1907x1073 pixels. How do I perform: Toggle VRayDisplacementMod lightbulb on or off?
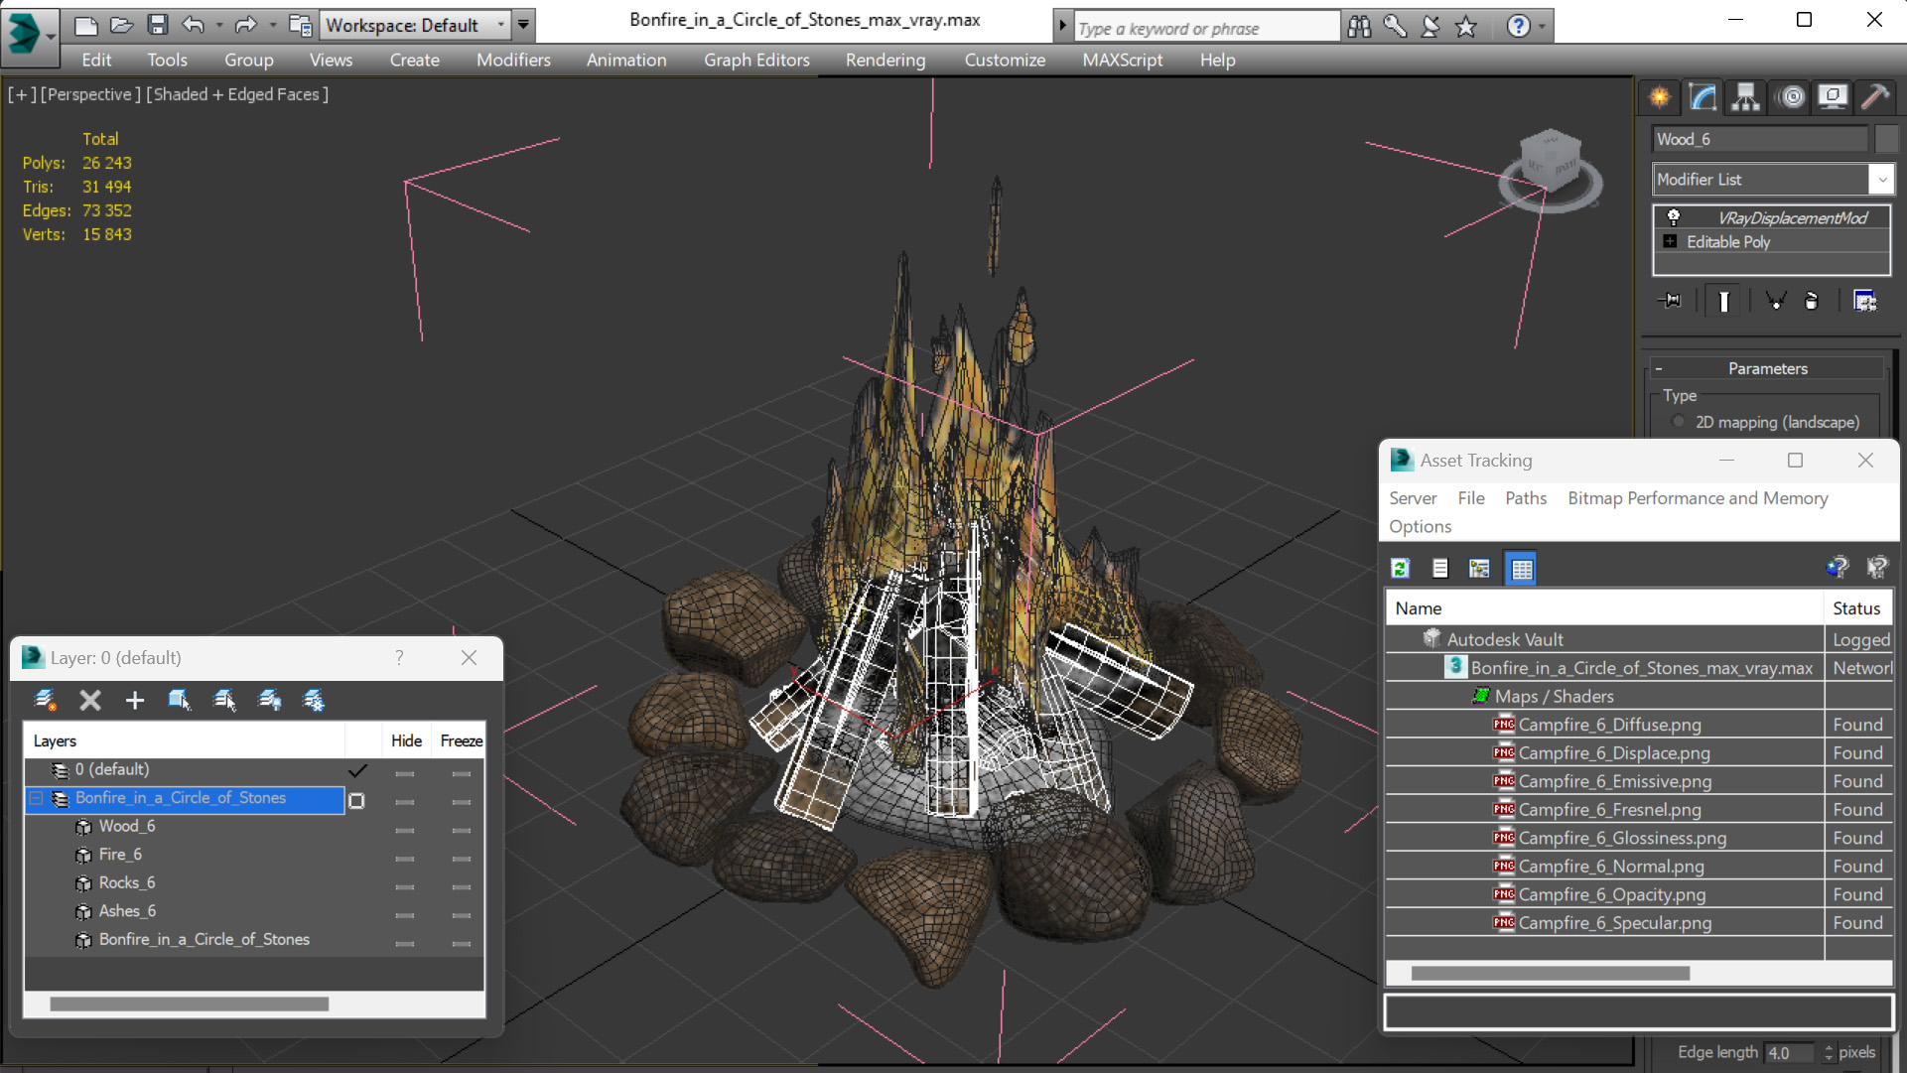[x=1674, y=217]
